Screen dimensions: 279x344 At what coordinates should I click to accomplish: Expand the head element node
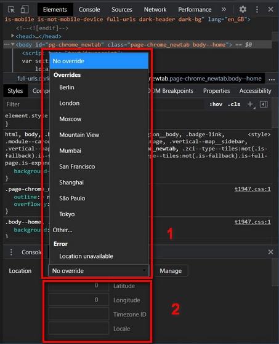coord(12,36)
